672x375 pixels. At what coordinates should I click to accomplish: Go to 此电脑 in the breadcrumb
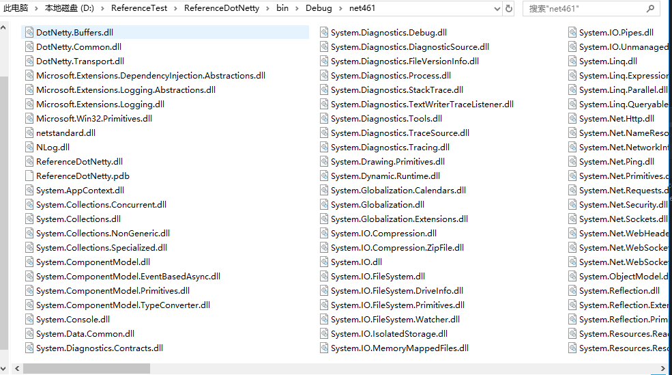(16, 8)
